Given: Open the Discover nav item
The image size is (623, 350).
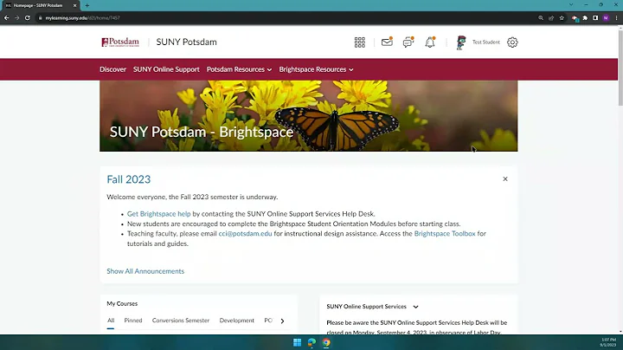Looking at the screenshot, I should 112,69.
